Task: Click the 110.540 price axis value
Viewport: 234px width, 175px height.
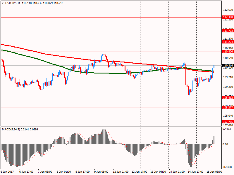Action: coord(228,58)
